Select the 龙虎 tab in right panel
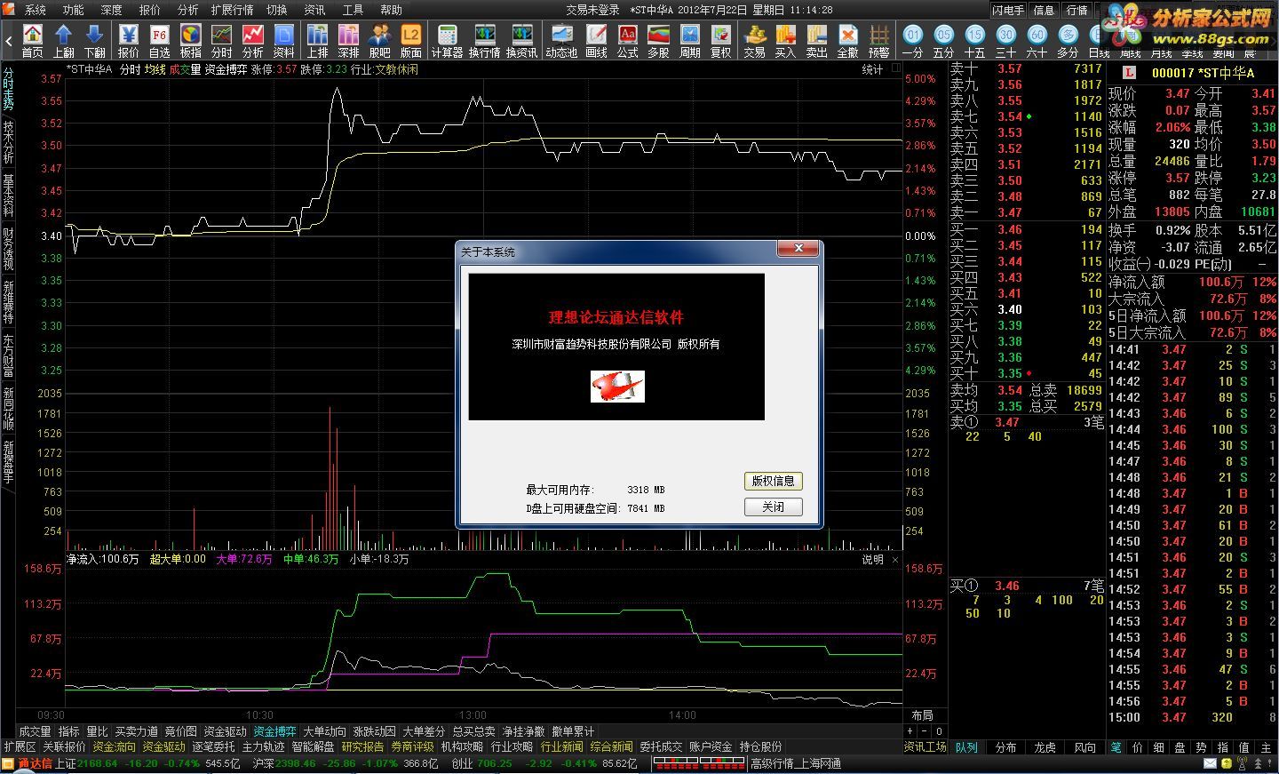Screen dimensions: 1279x774 click(x=1045, y=747)
